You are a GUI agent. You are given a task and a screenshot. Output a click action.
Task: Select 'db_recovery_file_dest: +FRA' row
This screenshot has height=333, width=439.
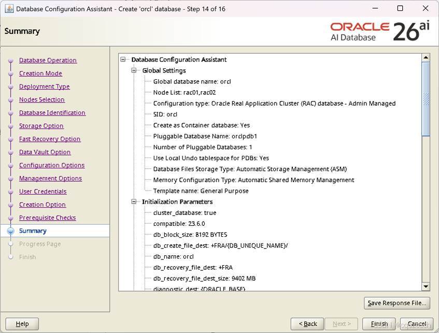[193, 267]
